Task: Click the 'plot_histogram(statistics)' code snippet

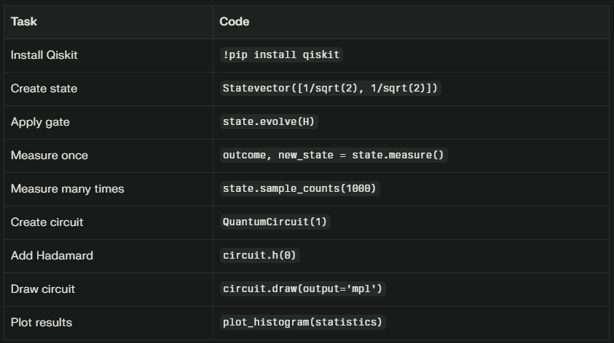Action: coord(303,323)
